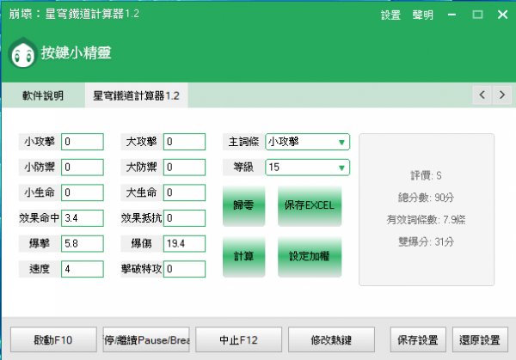
Task: Switch to the 軟件說明 tab
Action: pos(43,95)
